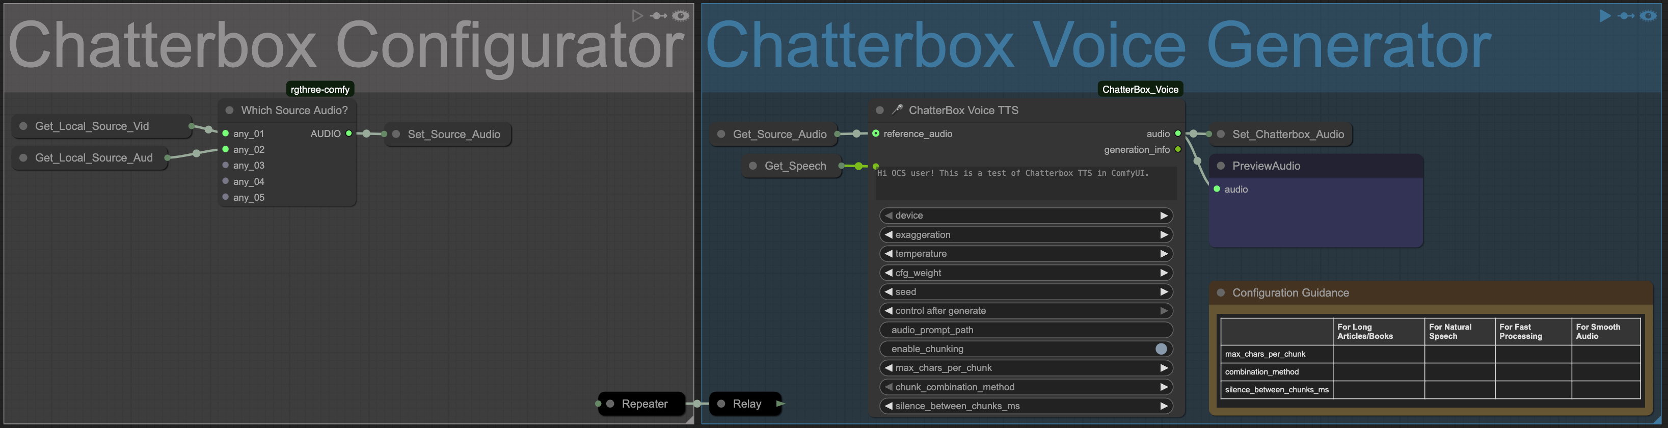Select previous device option with left arrow
The height and width of the screenshot is (428, 1668).
pos(889,216)
